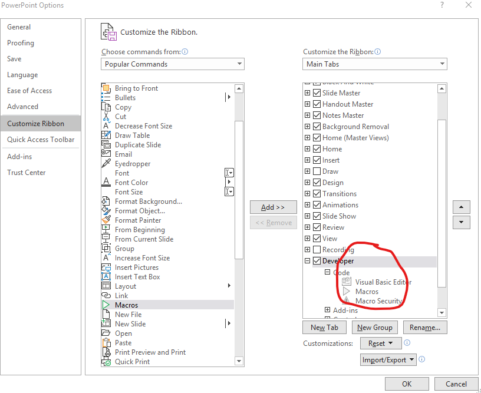This screenshot has height=393, width=481.
Task: Click ribbon tabs list scrollbar up arrow
Action: (442, 89)
